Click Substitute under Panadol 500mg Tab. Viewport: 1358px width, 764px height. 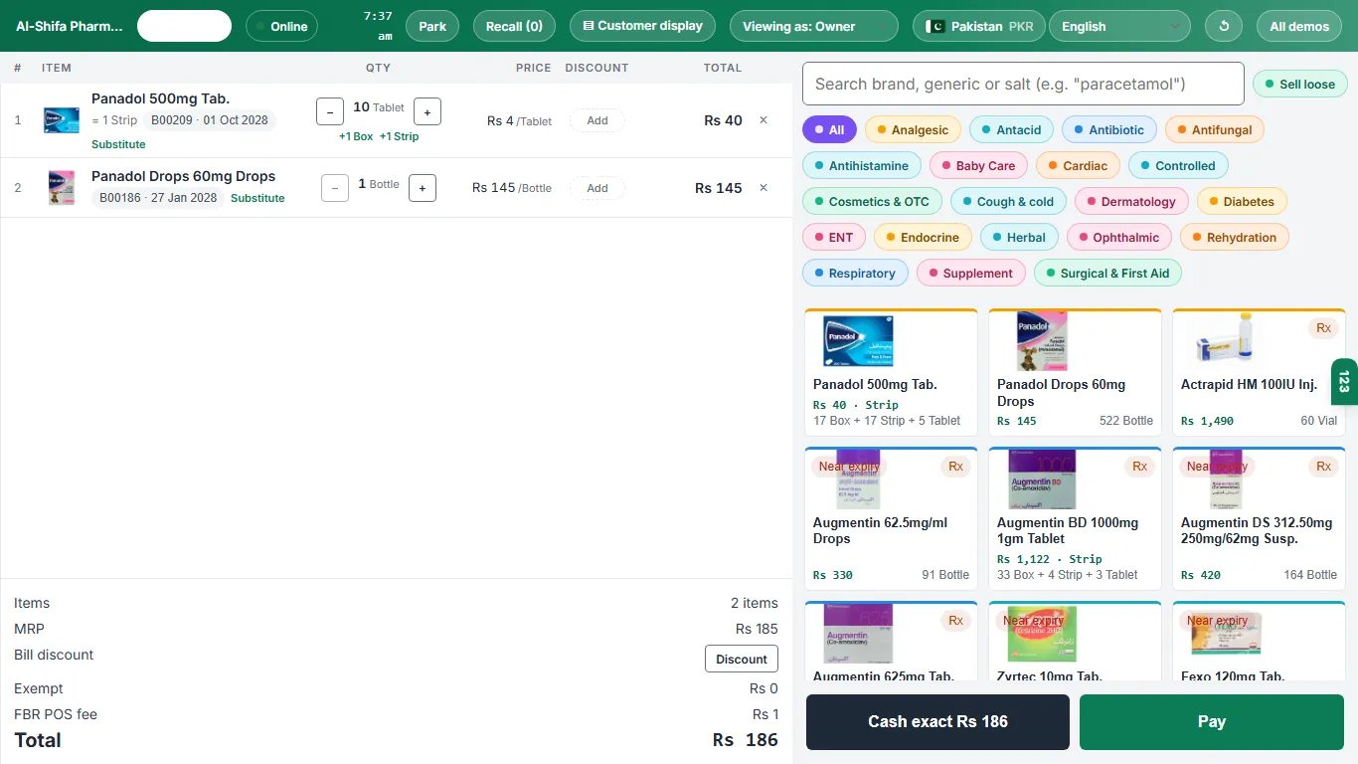coord(118,144)
